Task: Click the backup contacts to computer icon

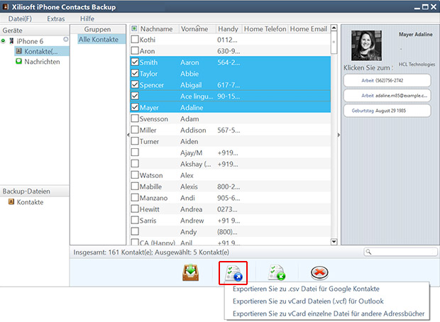Action: pyautogui.click(x=190, y=272)
